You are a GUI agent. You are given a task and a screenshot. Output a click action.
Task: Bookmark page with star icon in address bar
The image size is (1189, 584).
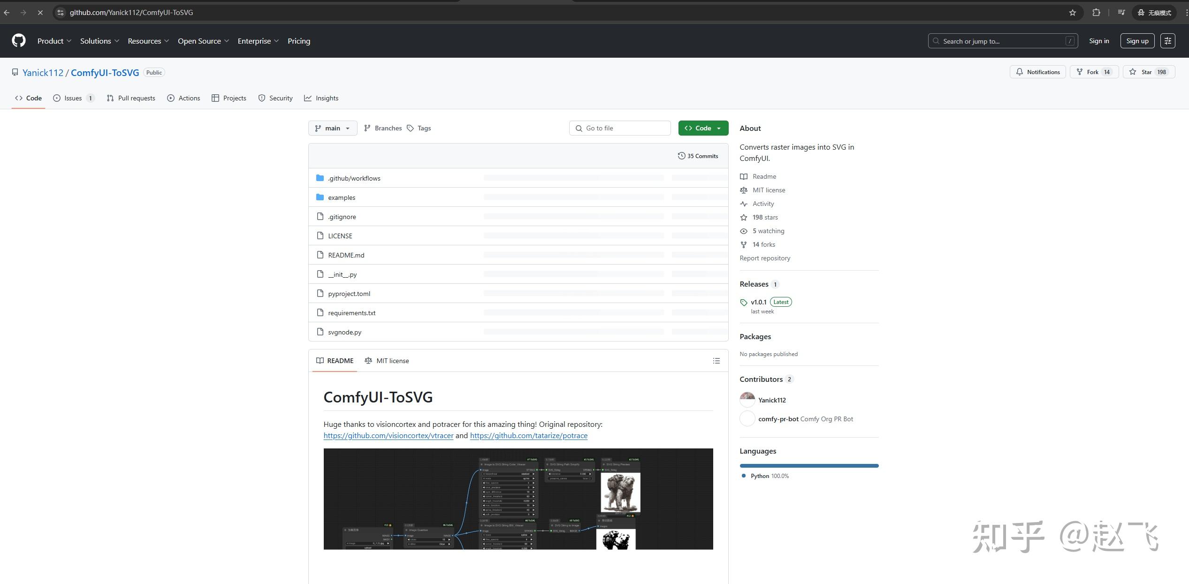coord(1072,13)
